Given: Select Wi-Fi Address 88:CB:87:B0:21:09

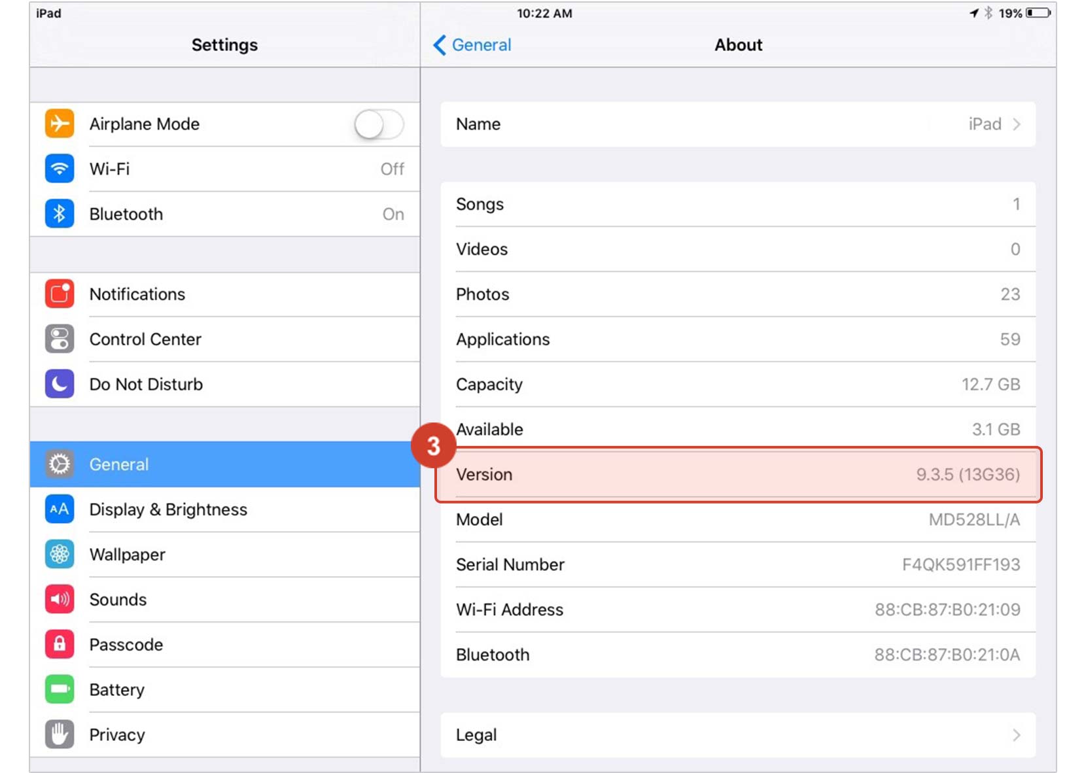Looking at the screenshot, I should pos(947,610).
